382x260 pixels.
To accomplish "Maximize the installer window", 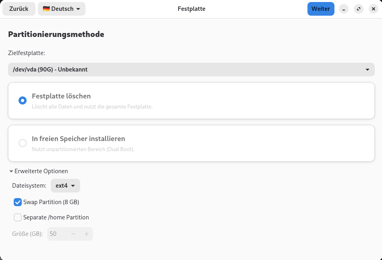I will pos(358,9).
